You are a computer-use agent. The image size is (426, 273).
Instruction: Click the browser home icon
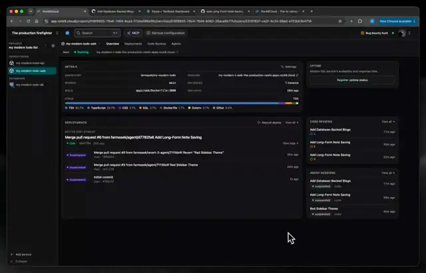tap(37, 21)
